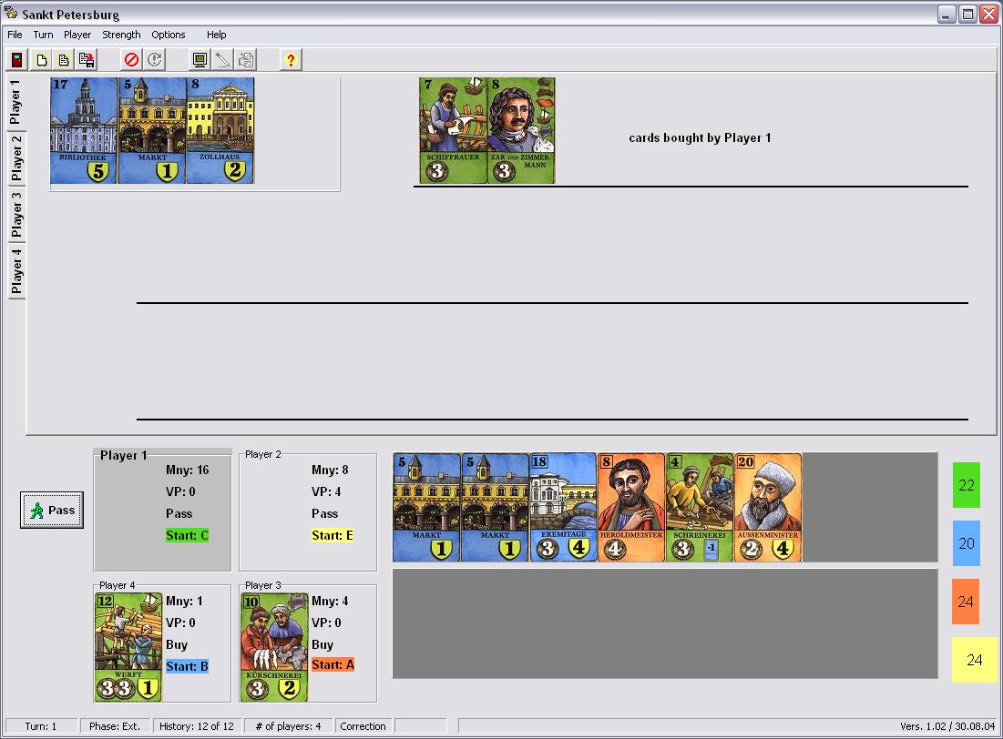
Task: Click the save-to-disk toolbar icon
Action: tap(87, 60)
